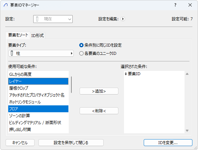The height and width of the screenshot is (150, 198).
Task: Expand the 要素タイプ dropdown showing 柱
Action: pos(41,53)
